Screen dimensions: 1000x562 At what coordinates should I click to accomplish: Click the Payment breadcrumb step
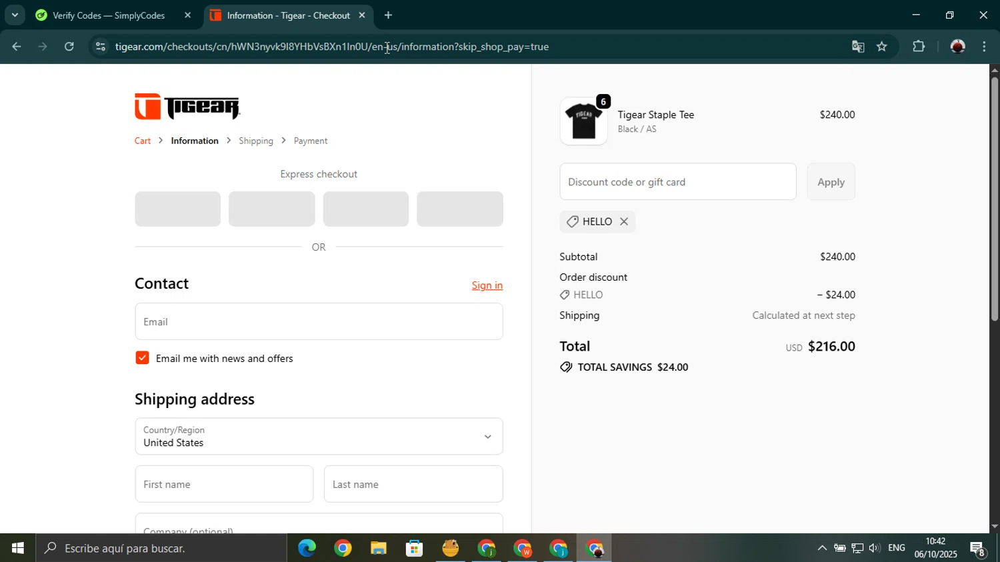(311, 141)
